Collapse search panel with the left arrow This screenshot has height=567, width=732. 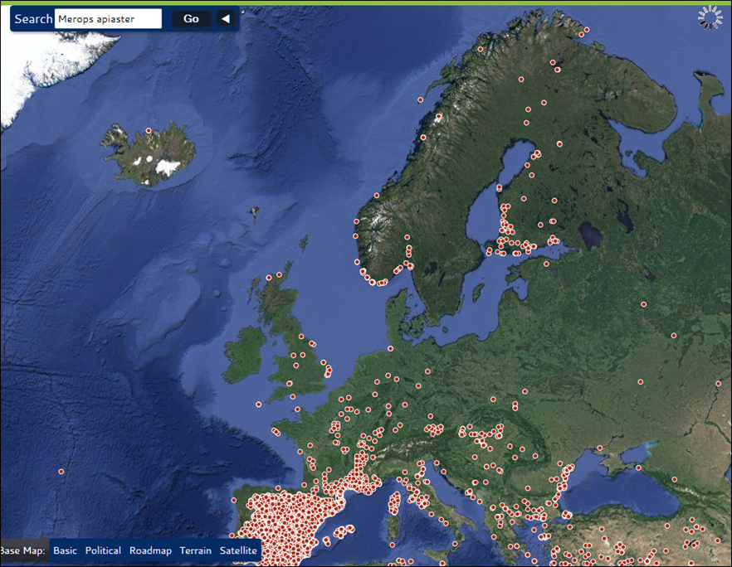click(225, 19)
